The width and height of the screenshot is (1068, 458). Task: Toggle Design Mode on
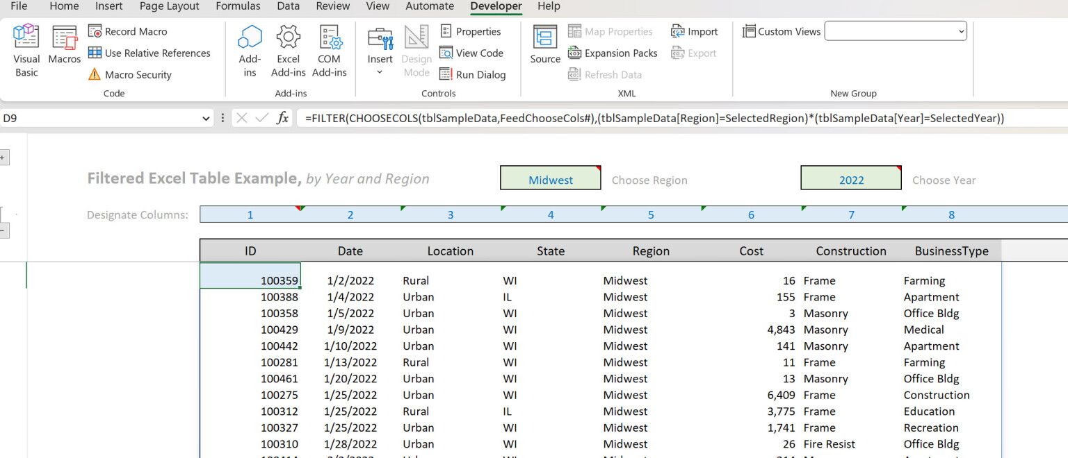click(416, 47)
